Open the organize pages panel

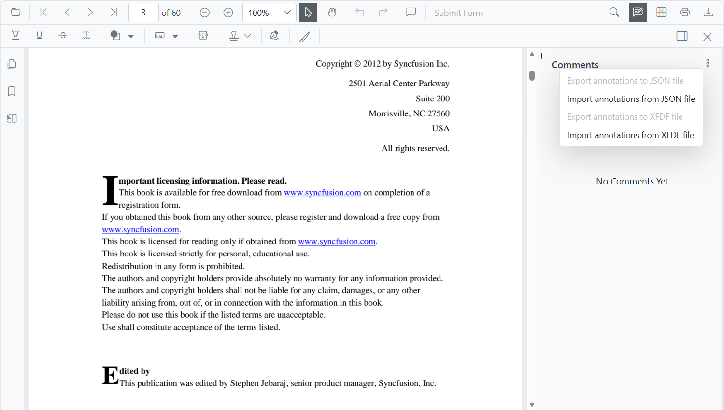(x=12, y=118)
